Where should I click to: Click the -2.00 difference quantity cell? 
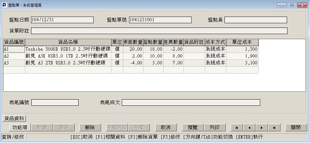pyautogui.click(x=173, y=49)
